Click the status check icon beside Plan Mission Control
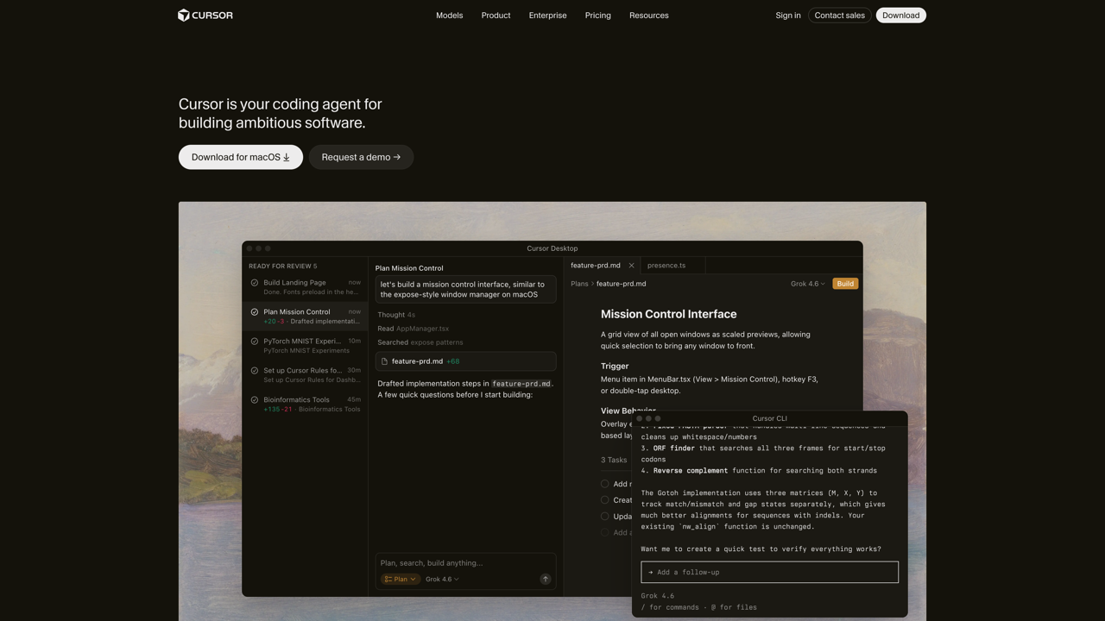The image size is (1105, 621). [x=255, y=312]
